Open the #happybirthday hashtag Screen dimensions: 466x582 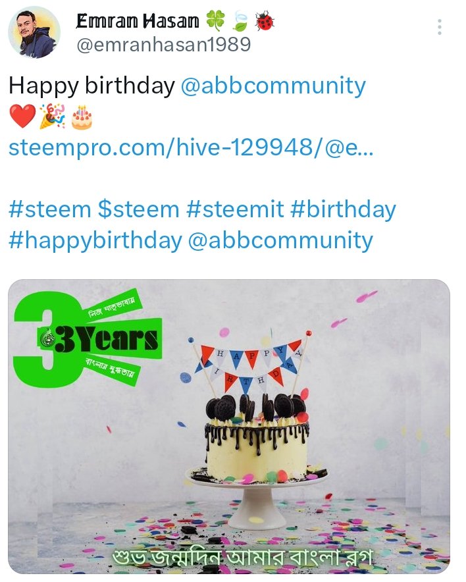[95, 240]
